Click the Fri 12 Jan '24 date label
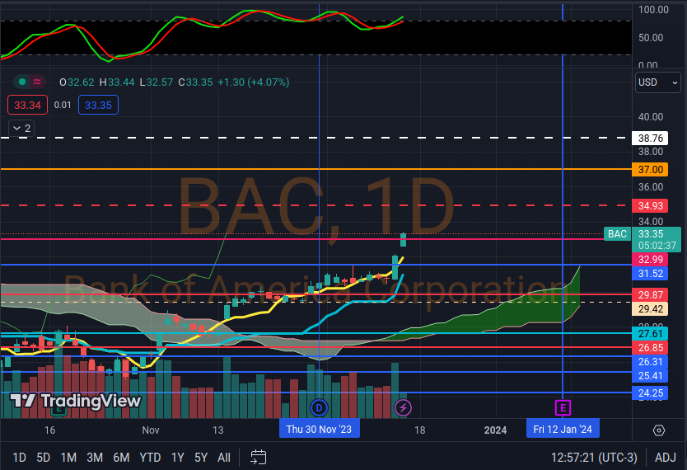 pos(563,430)
